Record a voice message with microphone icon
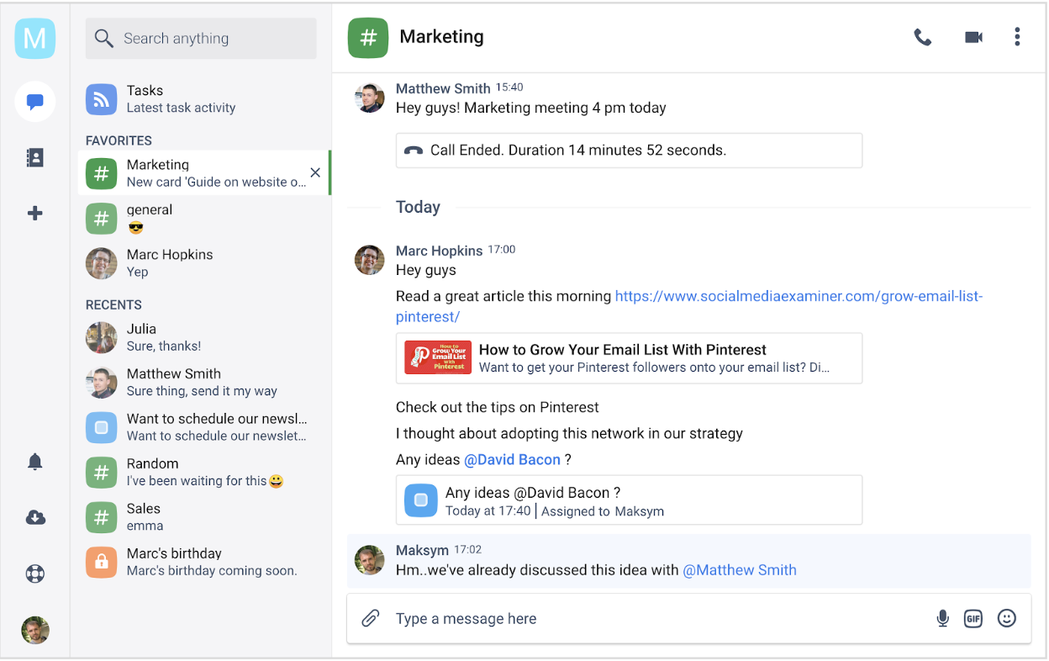This screenshot has height=661, width=1049. tap(942, 619)
